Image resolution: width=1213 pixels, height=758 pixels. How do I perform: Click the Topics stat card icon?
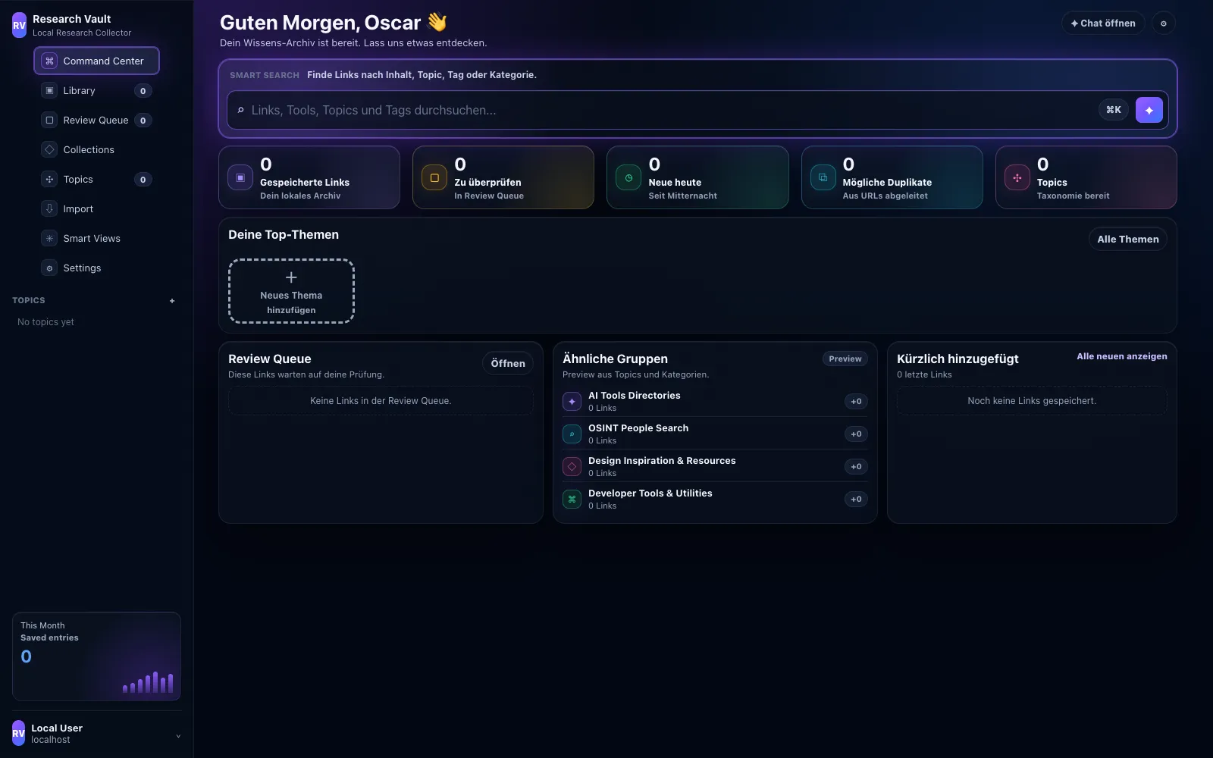coord(1017,177)
